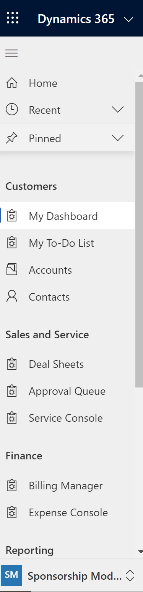143x592 pixels.
Task: Open the app launcher waffle icon
Action: point(13,18)
